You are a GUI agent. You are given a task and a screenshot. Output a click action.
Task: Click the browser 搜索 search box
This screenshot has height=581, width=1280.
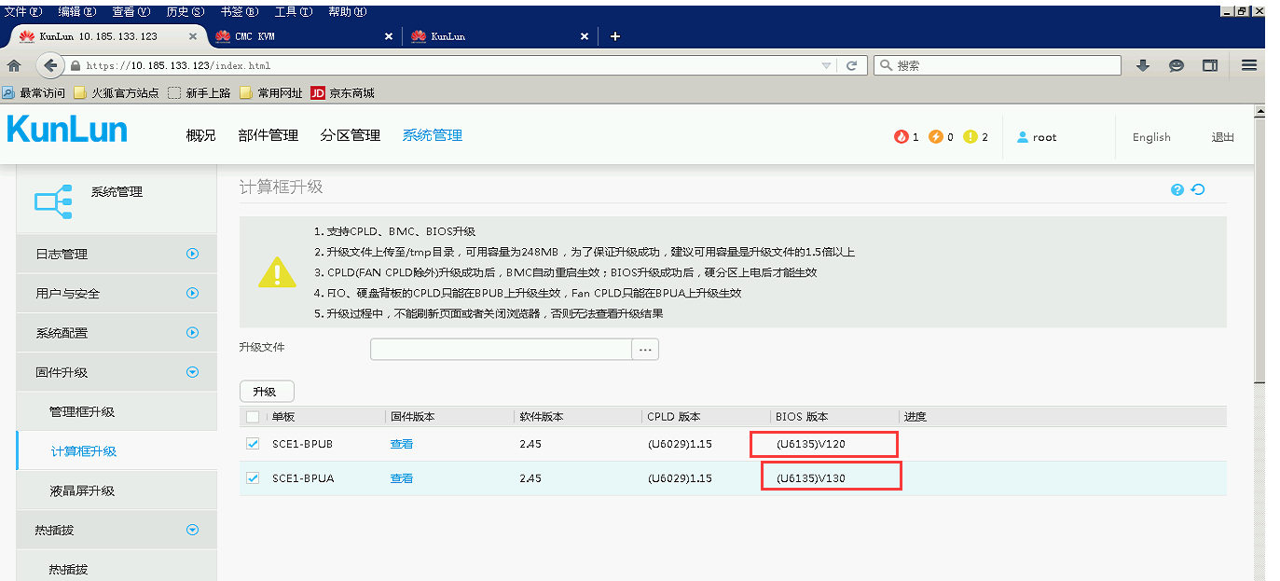[x=998, y=65]
